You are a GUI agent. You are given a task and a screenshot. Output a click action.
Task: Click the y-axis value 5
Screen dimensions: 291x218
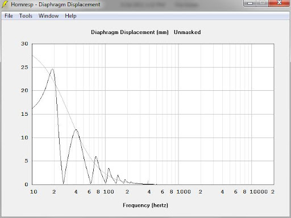(x=26, y=161)
